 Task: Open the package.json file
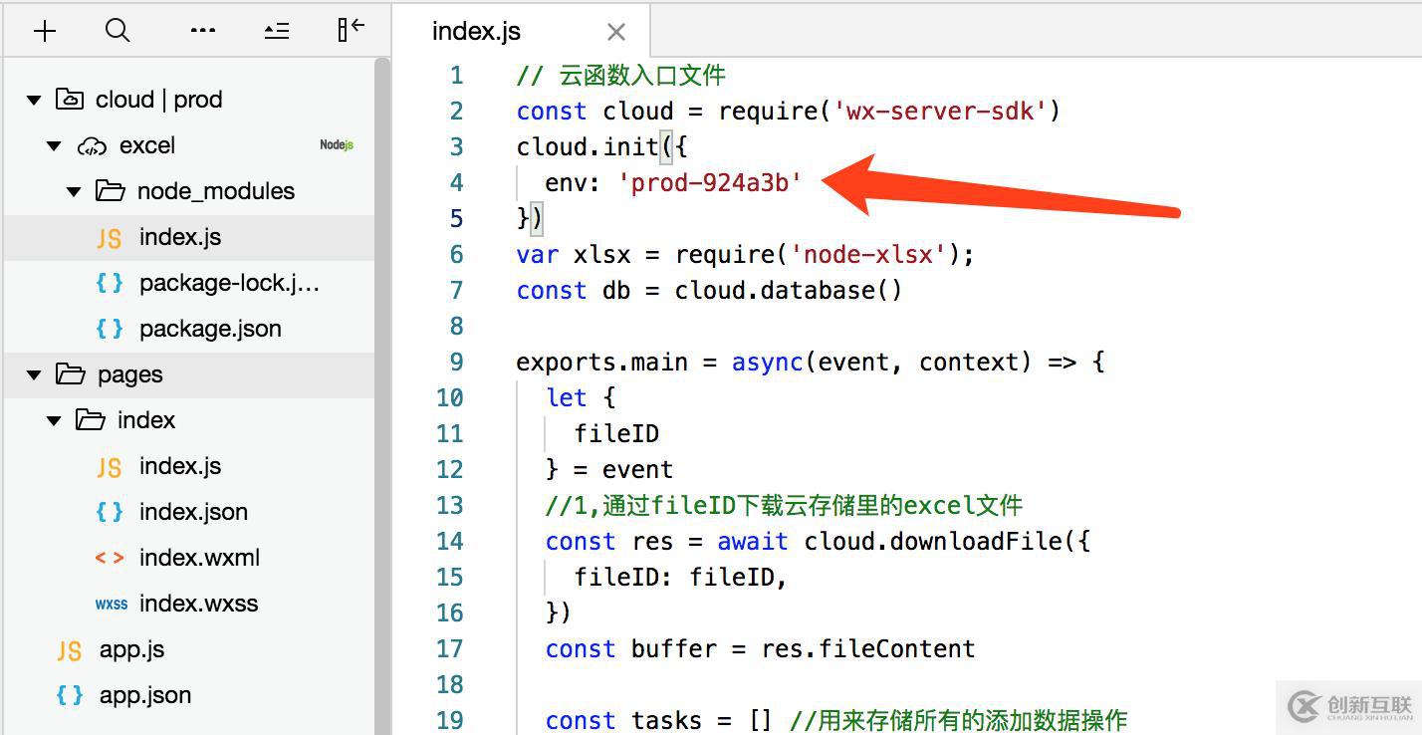[210, 329]
